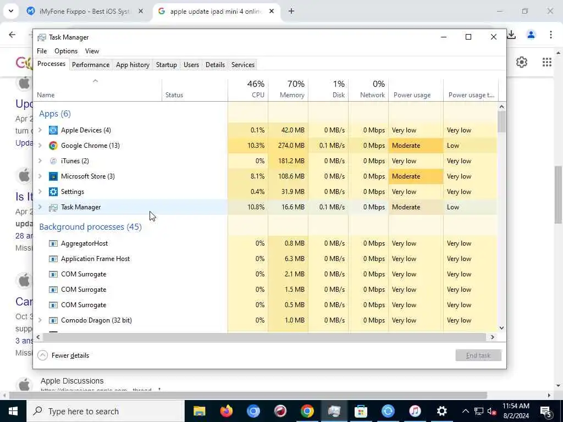The image size is (563, 422).
Task: Switch to the Users tab
Action: point(191,65)
